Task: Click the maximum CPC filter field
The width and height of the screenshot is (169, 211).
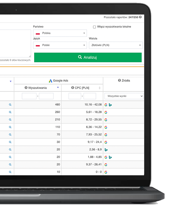Action: (90, 96)
